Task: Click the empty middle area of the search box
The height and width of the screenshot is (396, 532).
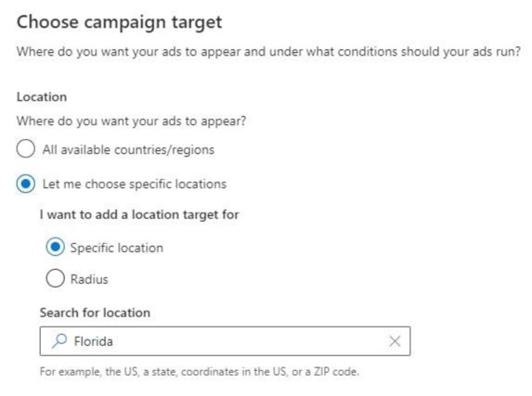Action: [251, 341]
